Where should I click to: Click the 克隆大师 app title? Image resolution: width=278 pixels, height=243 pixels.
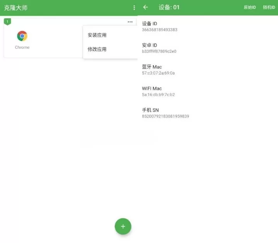[x=15, y=8]
